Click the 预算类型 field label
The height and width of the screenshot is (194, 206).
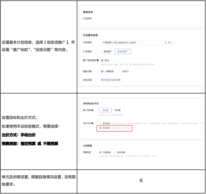pyautogui.click(x=87, y=152)
